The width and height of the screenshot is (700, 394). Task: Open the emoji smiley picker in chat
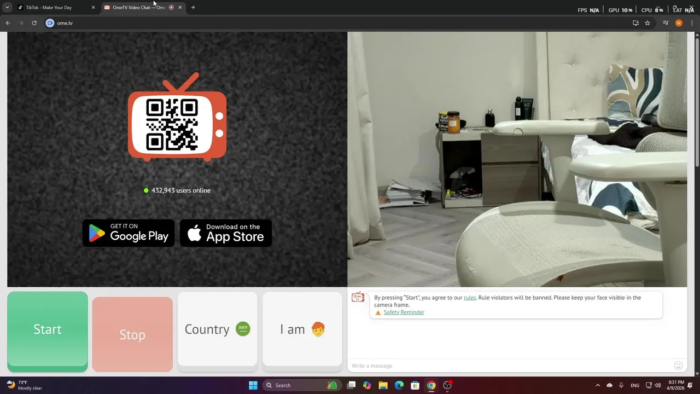click(x=679, y=366)
